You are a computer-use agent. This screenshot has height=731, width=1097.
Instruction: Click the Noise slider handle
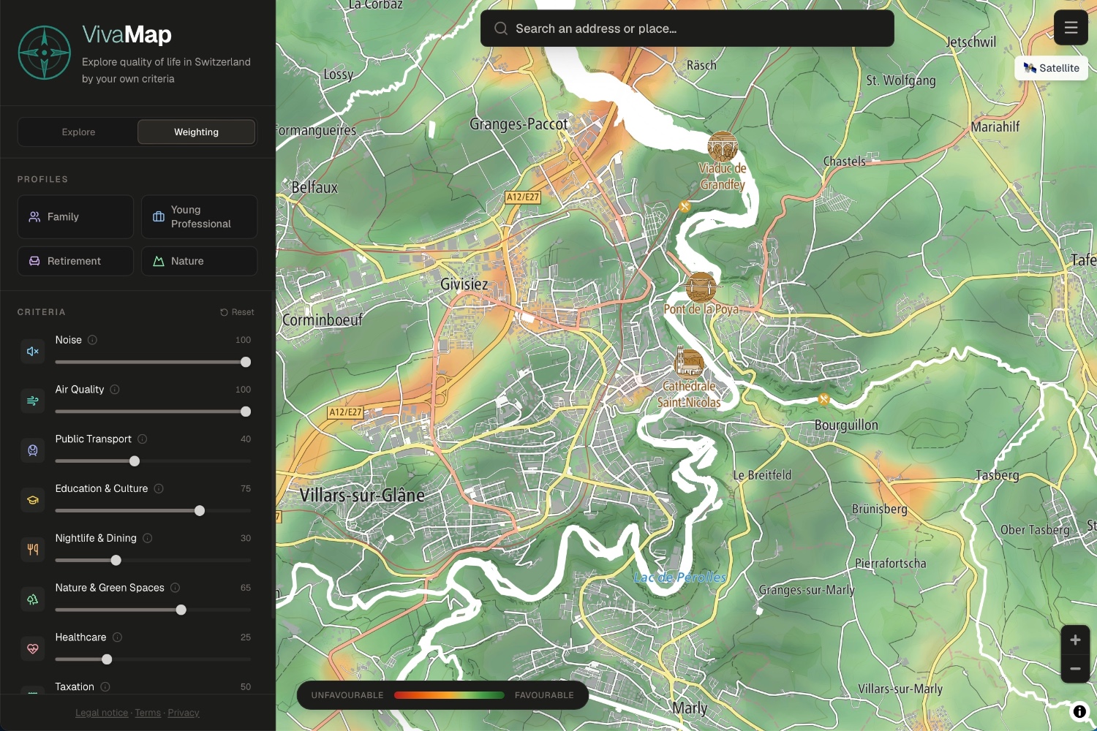pyautogui.click(x=246, y=362)
